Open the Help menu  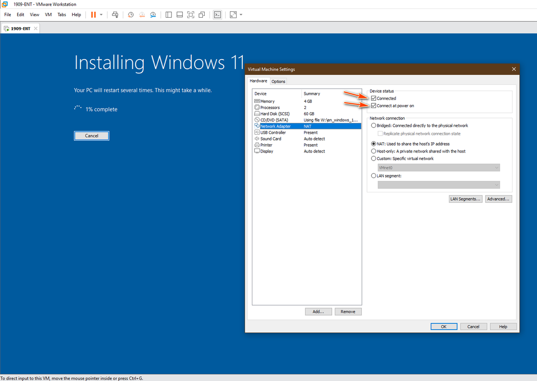[76, 15]
